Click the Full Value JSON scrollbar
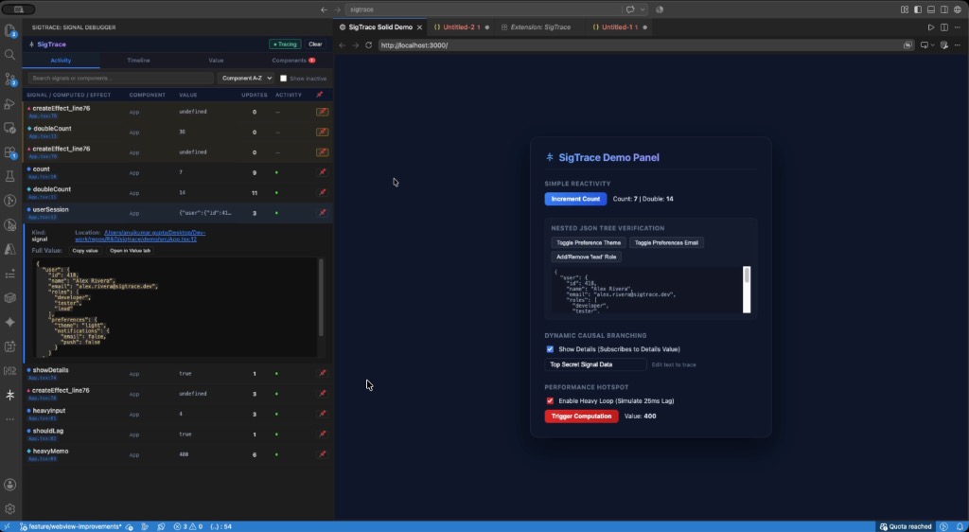Viewport: 969px width, 532px height. (x=321, y=307)
